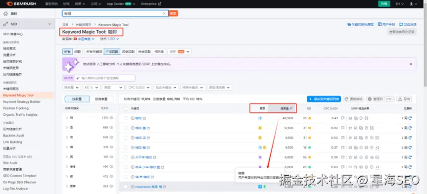This screenshot has width=427, height=194.
Task: Select the 完全匹配 match tab
Action: pos(144,51)
